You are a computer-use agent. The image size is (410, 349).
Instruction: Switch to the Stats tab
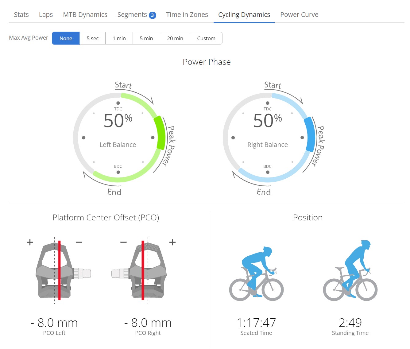(x=21, y=15)
